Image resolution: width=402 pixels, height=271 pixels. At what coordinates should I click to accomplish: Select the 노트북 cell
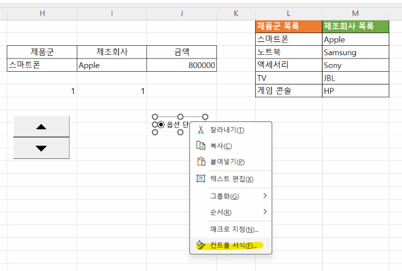click(289, 52)
